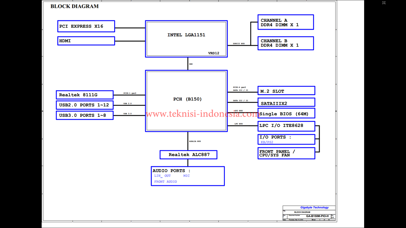Image resolution: width=406 pixels, height=228 pixels.
Task: Click the PCIE-4 gen3 label
Action: 239,87
